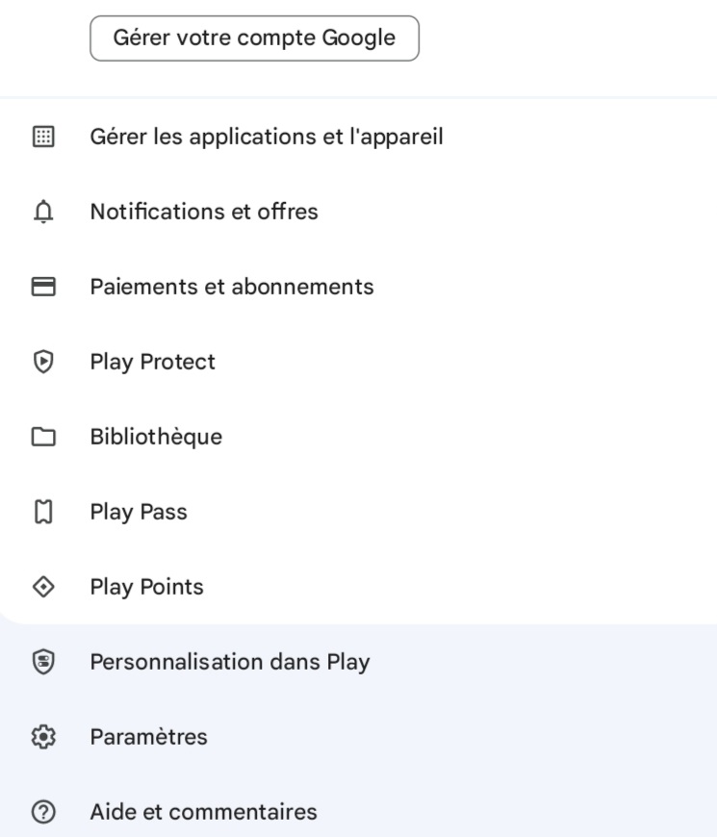This screenshot has height=837, width=717.
Task: Click the credit card payments icon
Action: click(43, 287)
